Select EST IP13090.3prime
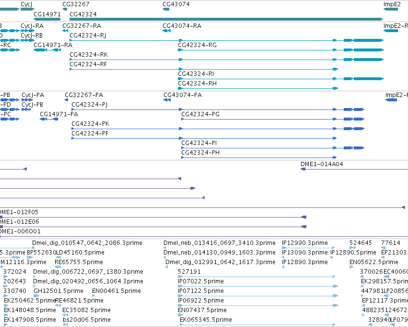 [x=305, y=253]
